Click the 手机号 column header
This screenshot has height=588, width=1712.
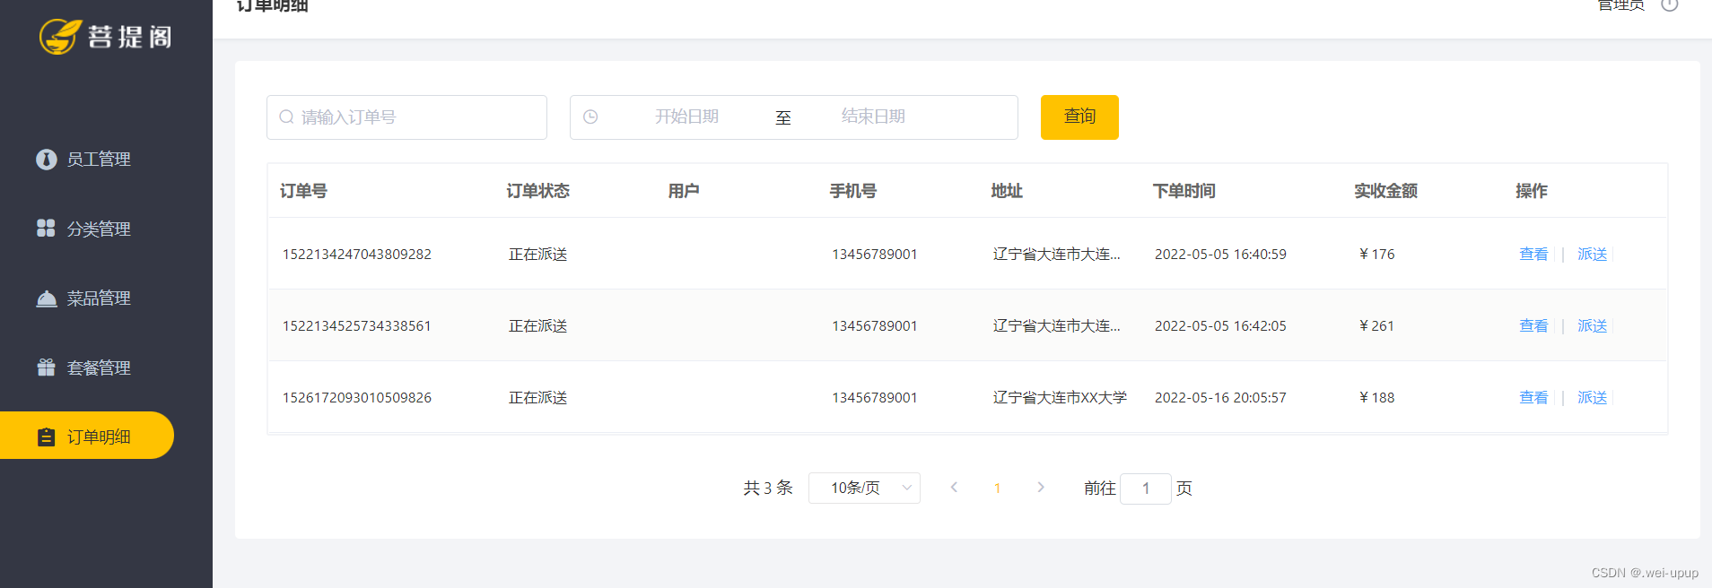(x=852, y=191)
